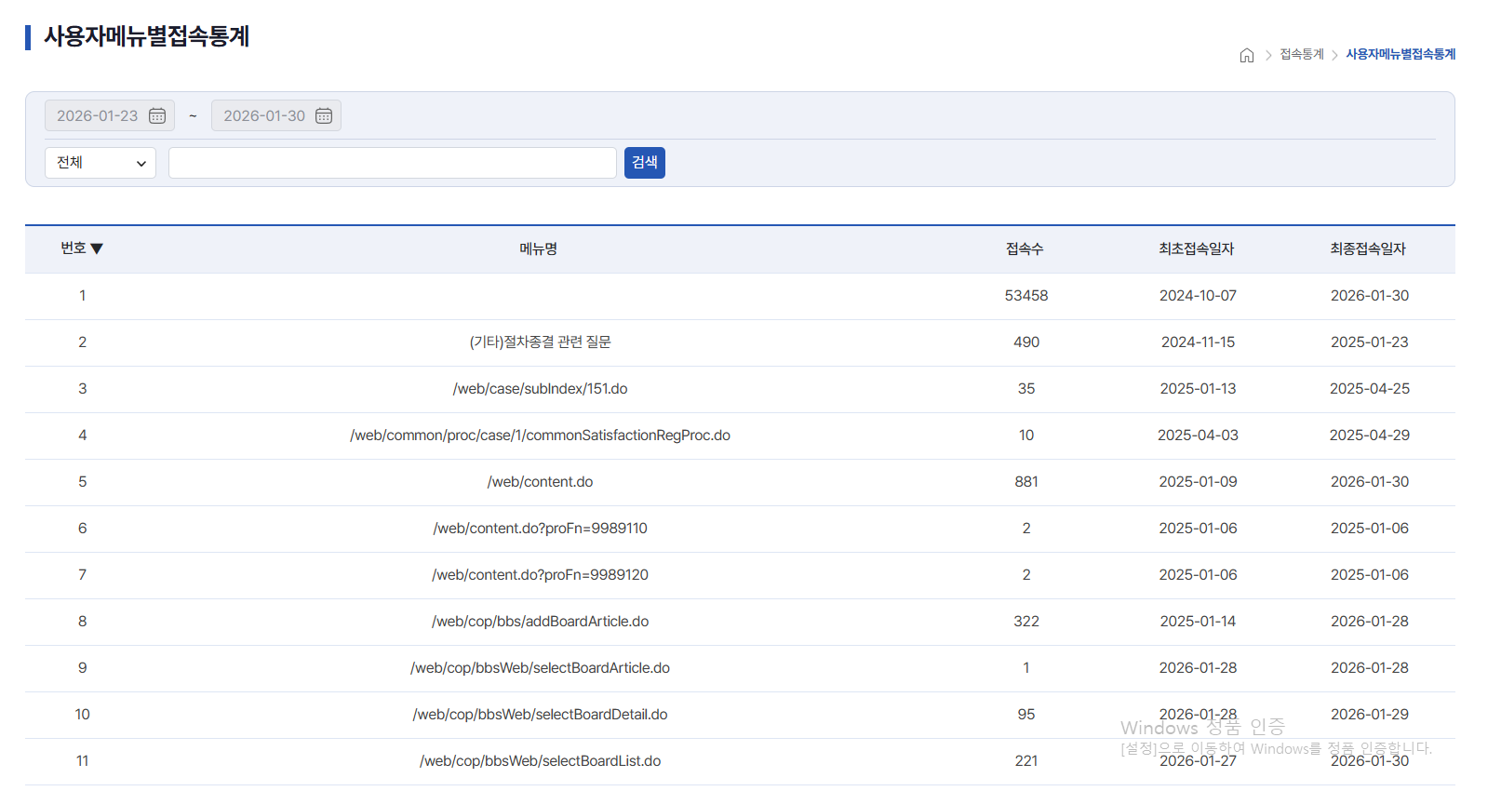Click the 최종접속일자 column header
This screenshot has height=791, width=1501.
[x=1367, y=249]
